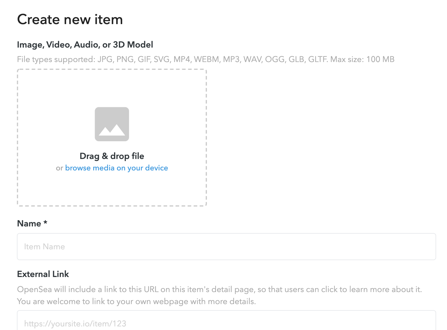The height and width of the screenshot is (330, 447).
Task: Click the "External Link" section label
Action: [43, 274]
